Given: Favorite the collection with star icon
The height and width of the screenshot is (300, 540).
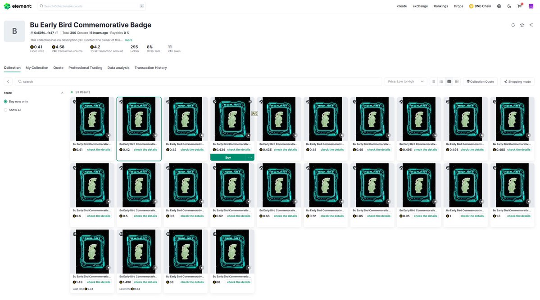Looking at the screenshot, I should (x=522, y=25).
